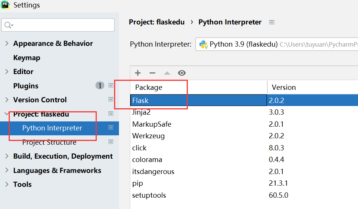Click the PyCharm logo icon
This screenshot has width=358, height=209.
coord(6,5)
